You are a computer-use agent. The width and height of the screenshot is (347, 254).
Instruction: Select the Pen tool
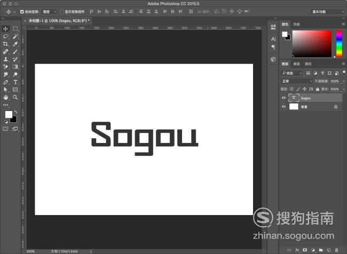tap(5, 82)
